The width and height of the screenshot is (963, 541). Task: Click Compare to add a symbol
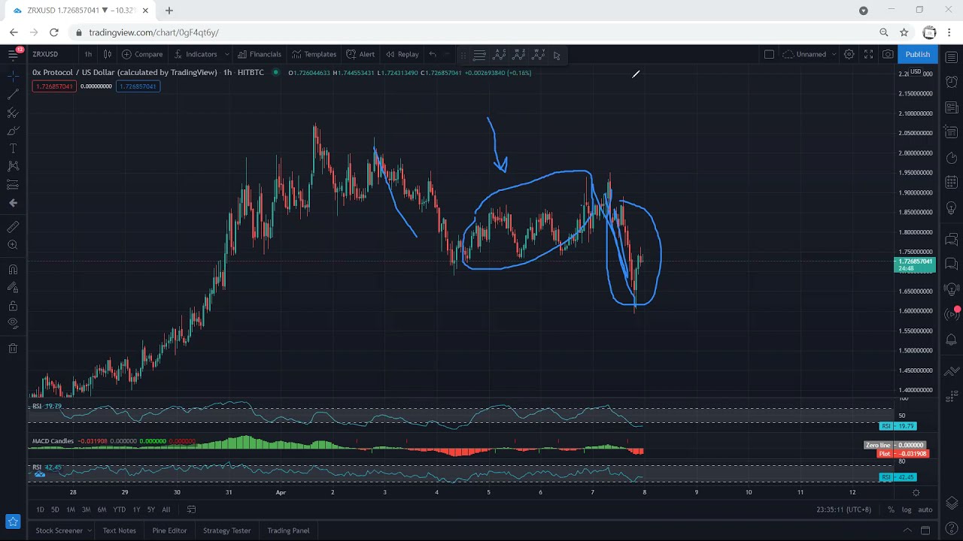click(142, 54)
